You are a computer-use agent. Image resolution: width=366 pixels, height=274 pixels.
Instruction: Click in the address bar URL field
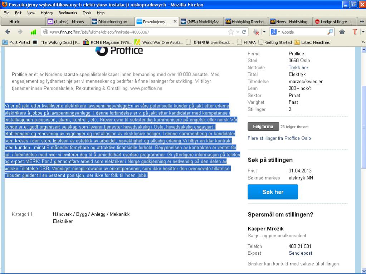[136, 32]
